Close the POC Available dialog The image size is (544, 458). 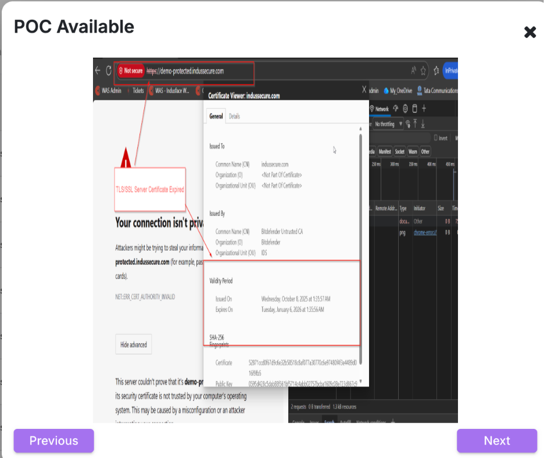point(530,33)
